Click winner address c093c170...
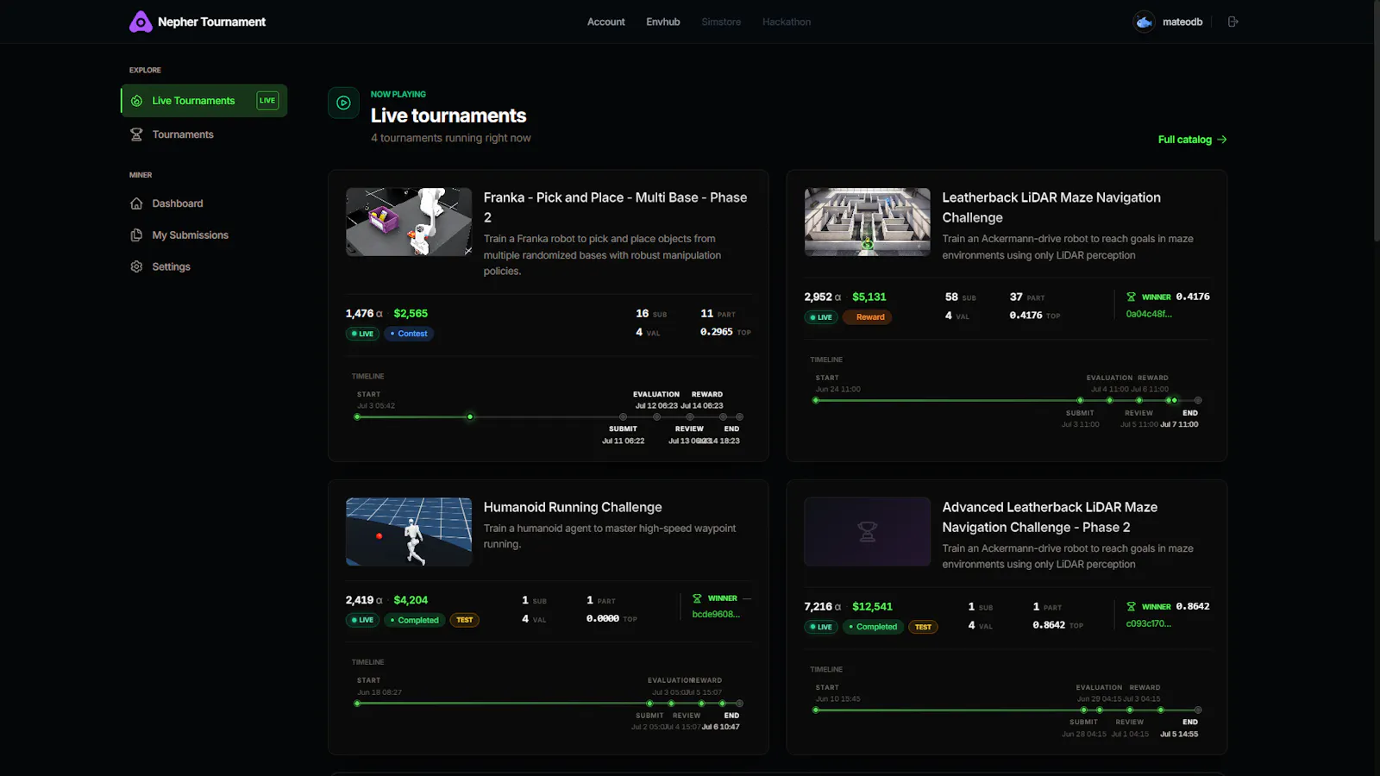Screen dimensions: 1380x776 (x=1149, y=623)
